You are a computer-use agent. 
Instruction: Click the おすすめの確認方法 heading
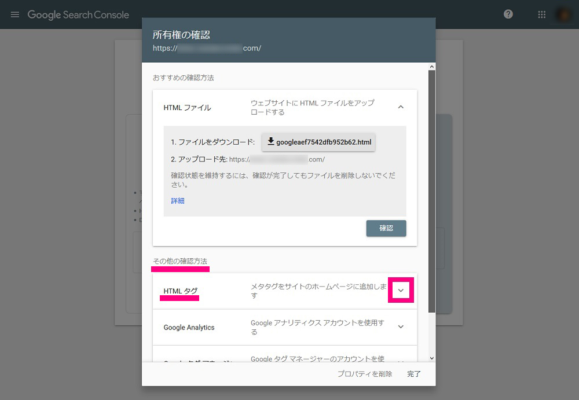(x=183, y=78)
